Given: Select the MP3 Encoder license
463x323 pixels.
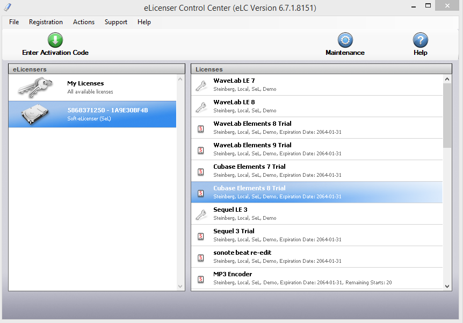Looking at the screenshot, I should 317,278.
